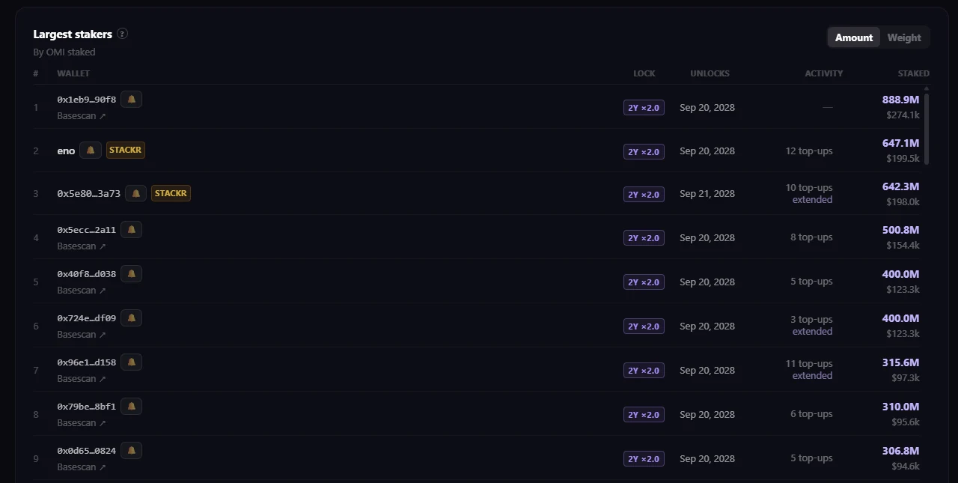Open the eno wallet name
This screenshot has height=483, width=958.
pos(66,151)
